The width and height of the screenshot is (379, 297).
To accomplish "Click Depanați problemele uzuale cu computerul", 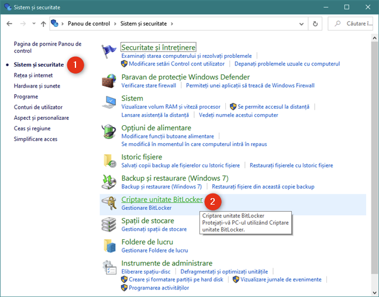I will coord(287,64).
